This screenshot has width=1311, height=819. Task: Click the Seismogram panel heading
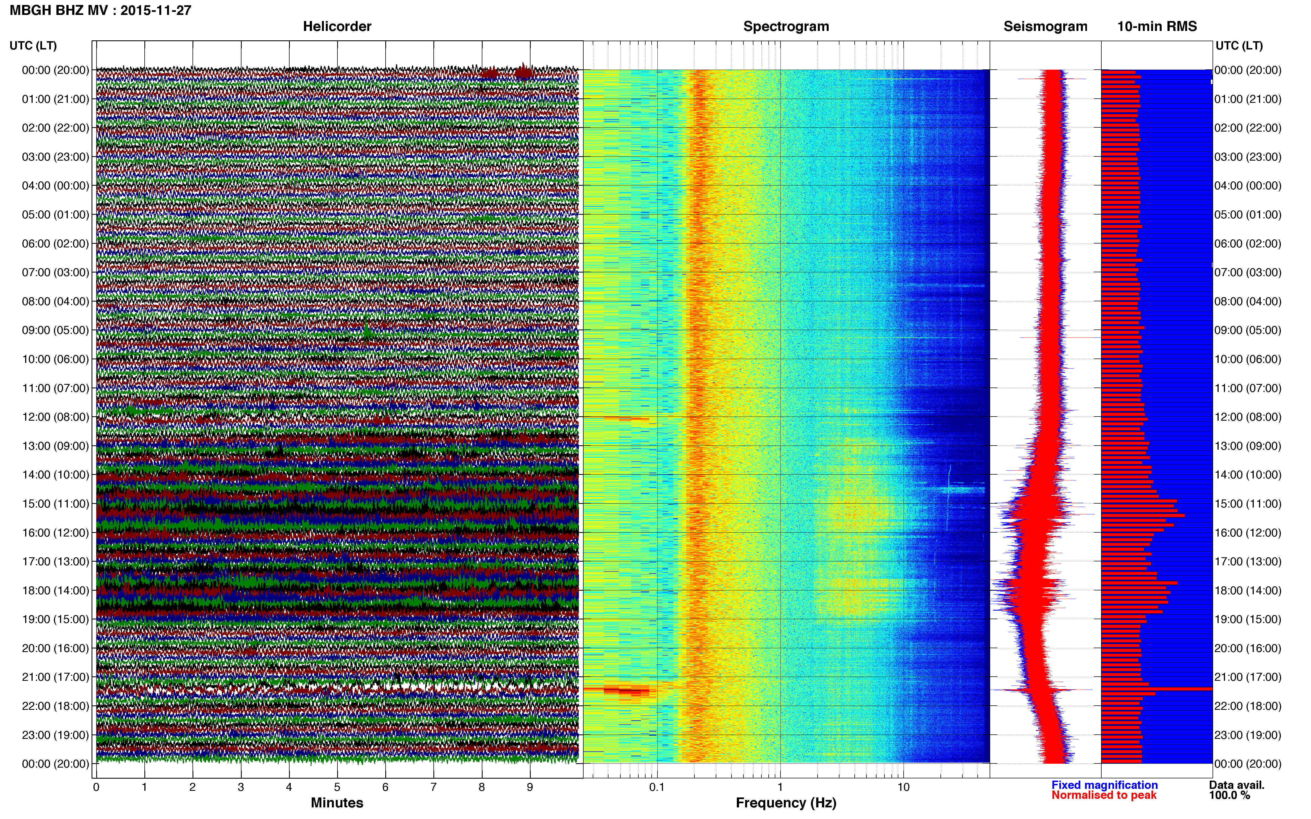click(x=1045, y=27)
